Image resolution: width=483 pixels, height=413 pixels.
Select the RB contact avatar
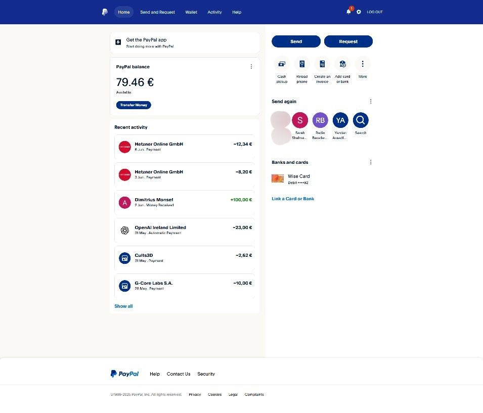[x=320, y=120]
